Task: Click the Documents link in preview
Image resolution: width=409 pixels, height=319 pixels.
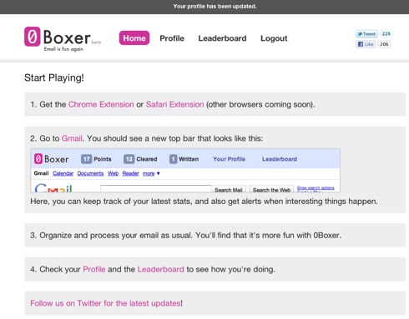Action: 90,173
